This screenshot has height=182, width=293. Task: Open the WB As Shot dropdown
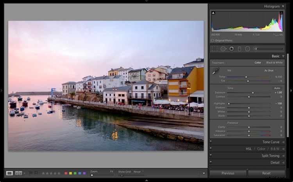point(270,71)
